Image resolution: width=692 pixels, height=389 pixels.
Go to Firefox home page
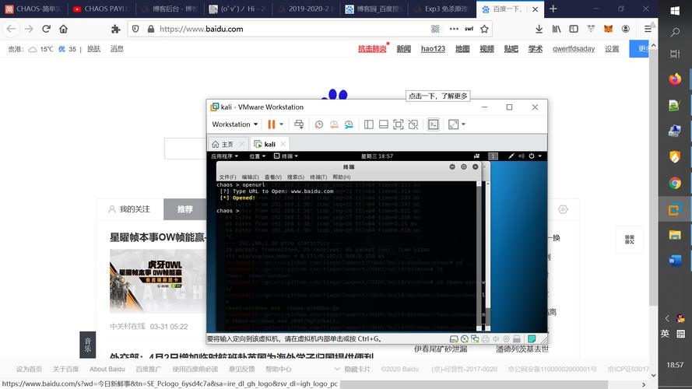[64, 29]
